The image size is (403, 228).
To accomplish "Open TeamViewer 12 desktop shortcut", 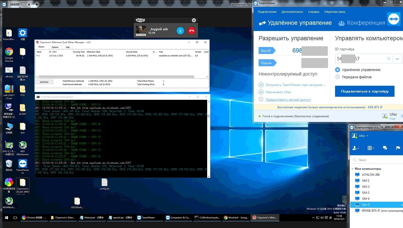I will coord(22,164).
